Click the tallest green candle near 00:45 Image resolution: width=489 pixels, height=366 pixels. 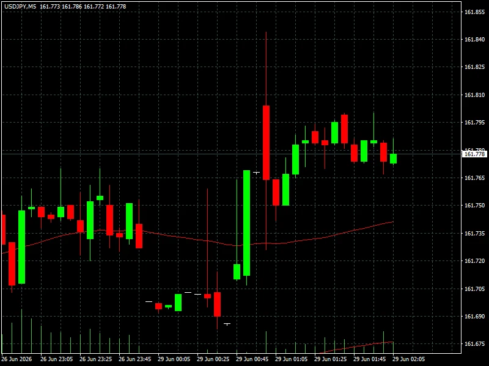pyautogui.click(x=246, y=223)
